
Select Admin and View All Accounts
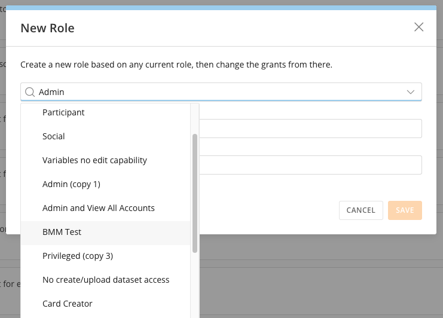pyautogui.click(x=99, y=208)
